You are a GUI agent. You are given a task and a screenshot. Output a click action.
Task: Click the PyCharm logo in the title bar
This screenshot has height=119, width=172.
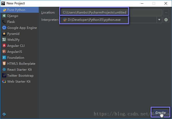point(3,3)
